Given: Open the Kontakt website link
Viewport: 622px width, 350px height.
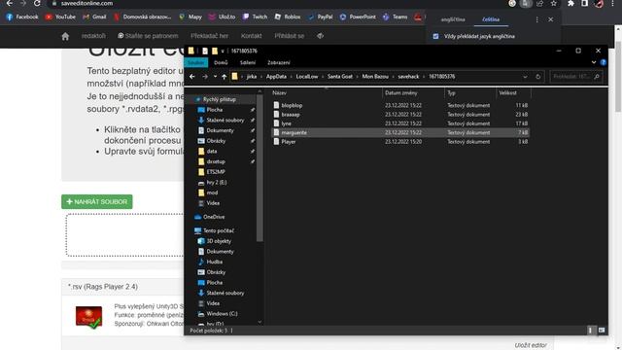Looking at the screenshot, I should [251, 36].
